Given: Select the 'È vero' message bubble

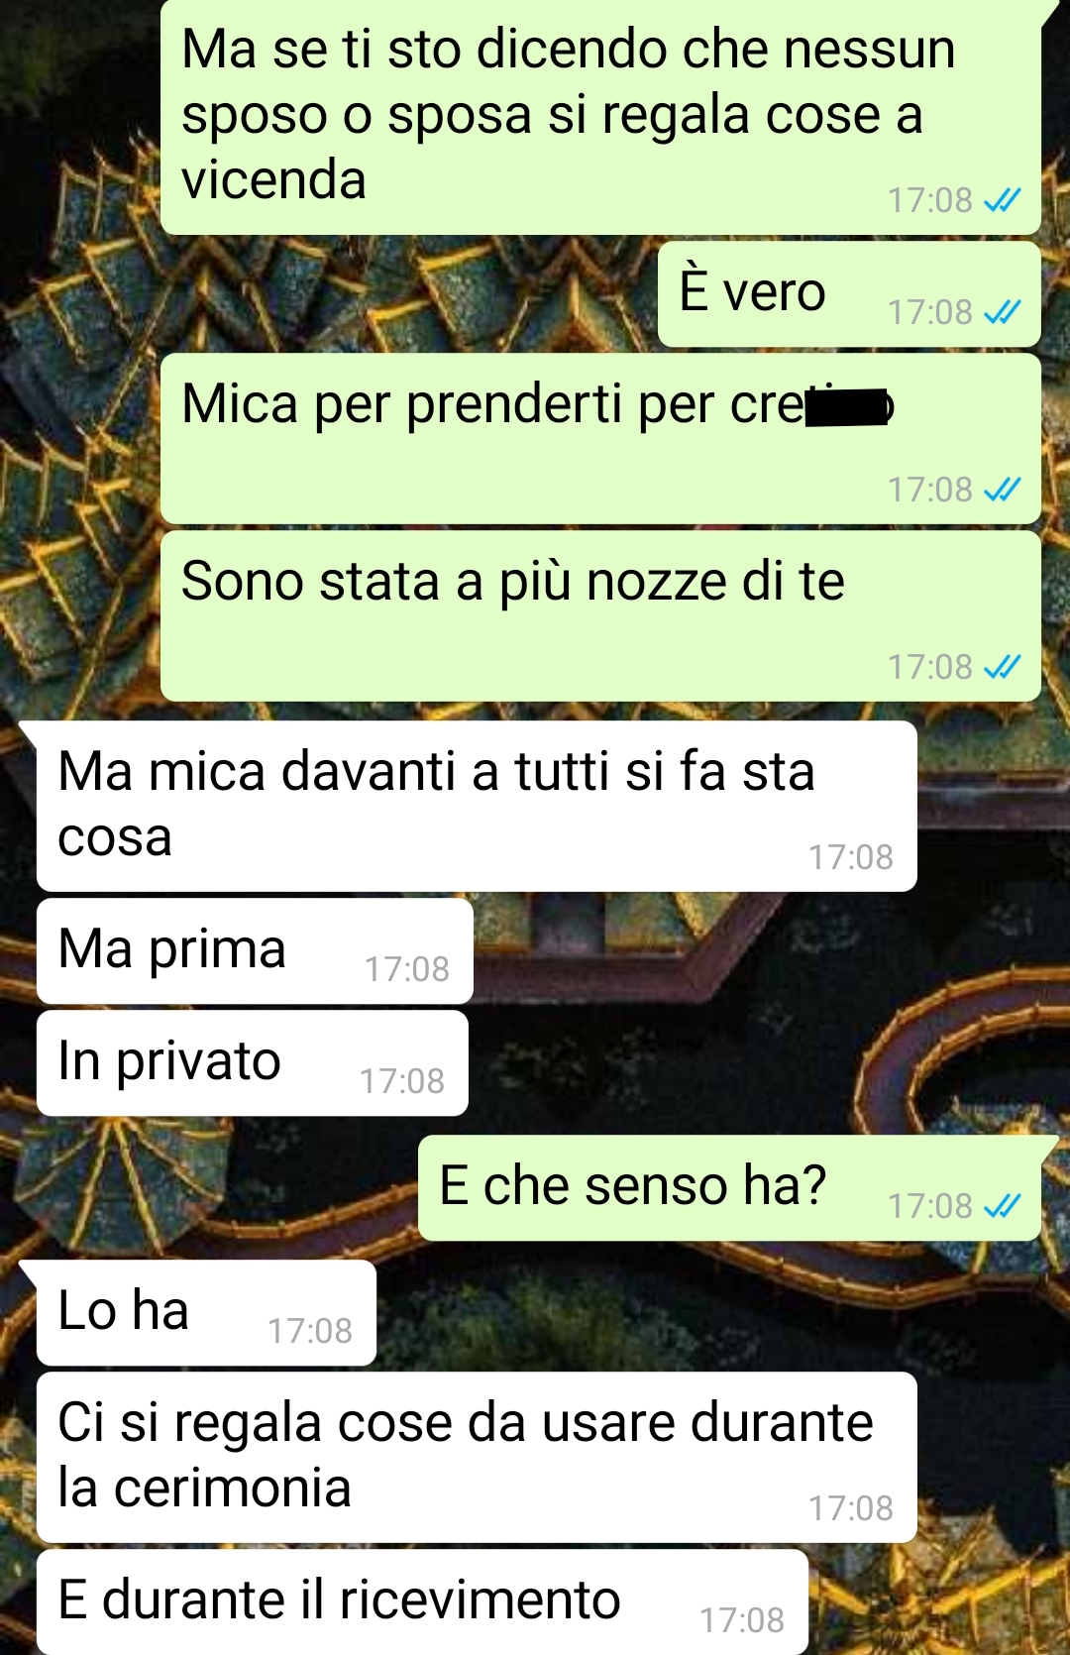Looking at the screenshot, I should tap(849, 294).
